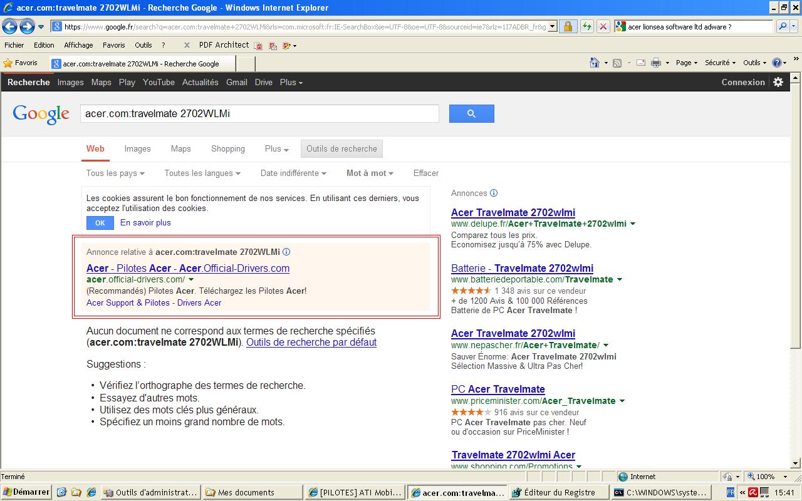Click the OK cookie consent button
Viewport: 802px width, 501px height.
[100, 223]
